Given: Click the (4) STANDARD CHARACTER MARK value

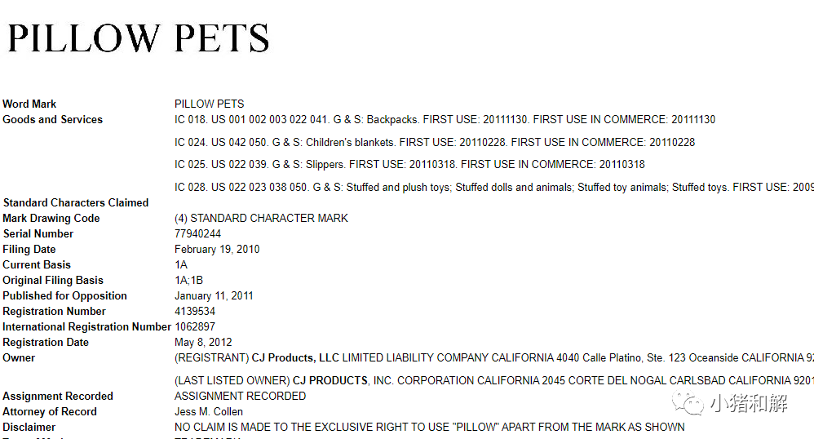Looking at the screenshot, I should (x=261, y=218).
